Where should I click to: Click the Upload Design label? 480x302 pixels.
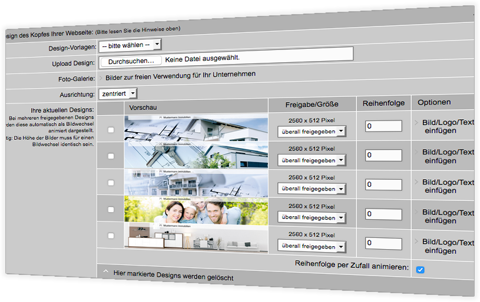pyautogui.click(x=73, y=63)
